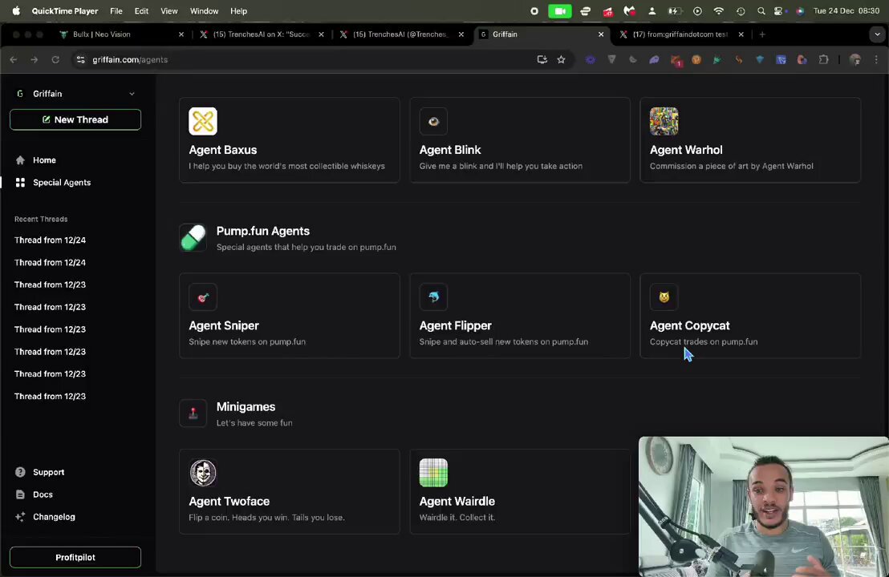Open the Wi-Fi status menu
The height and width of the screenshot is (577, 889).
pyautogui.click(x=718, y=10)
